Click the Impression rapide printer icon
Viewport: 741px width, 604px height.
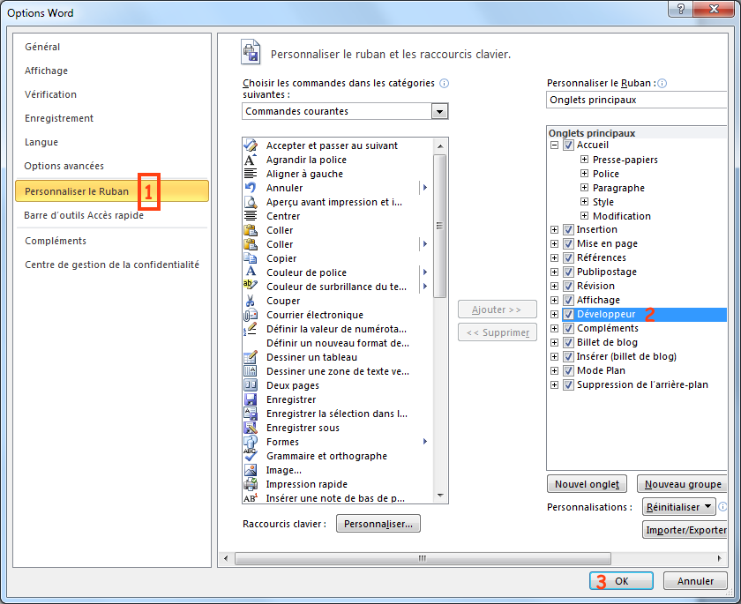tap(251, 484)
